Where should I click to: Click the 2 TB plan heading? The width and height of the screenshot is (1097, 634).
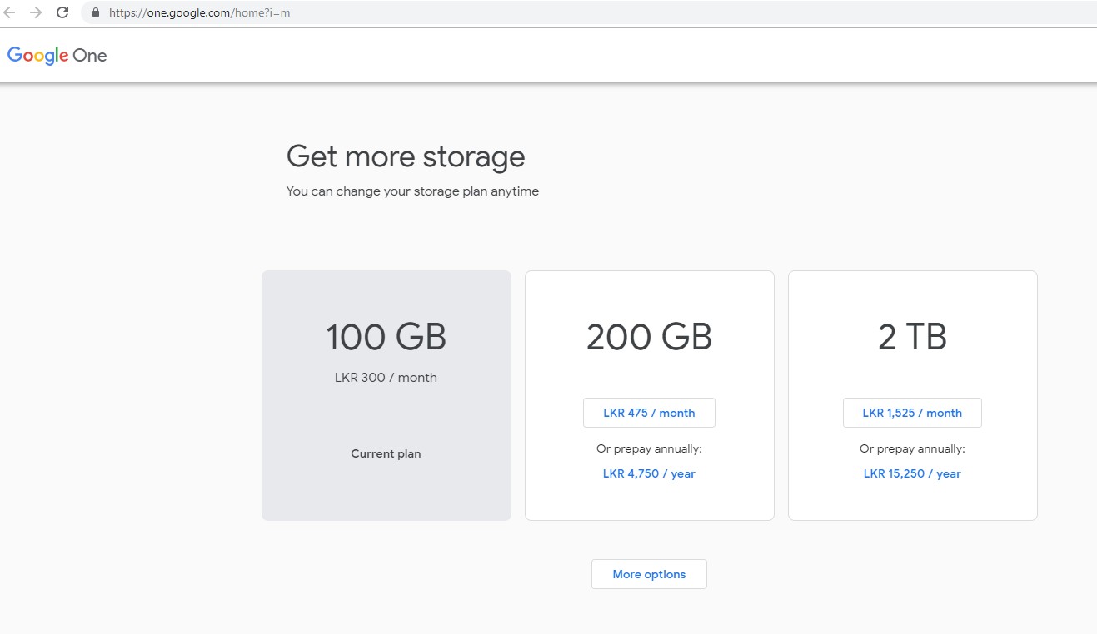pos(912,337)
